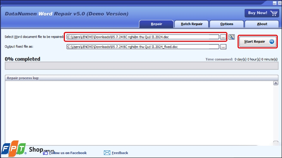Click the Follow us on Facebook link

coord(68,153)
